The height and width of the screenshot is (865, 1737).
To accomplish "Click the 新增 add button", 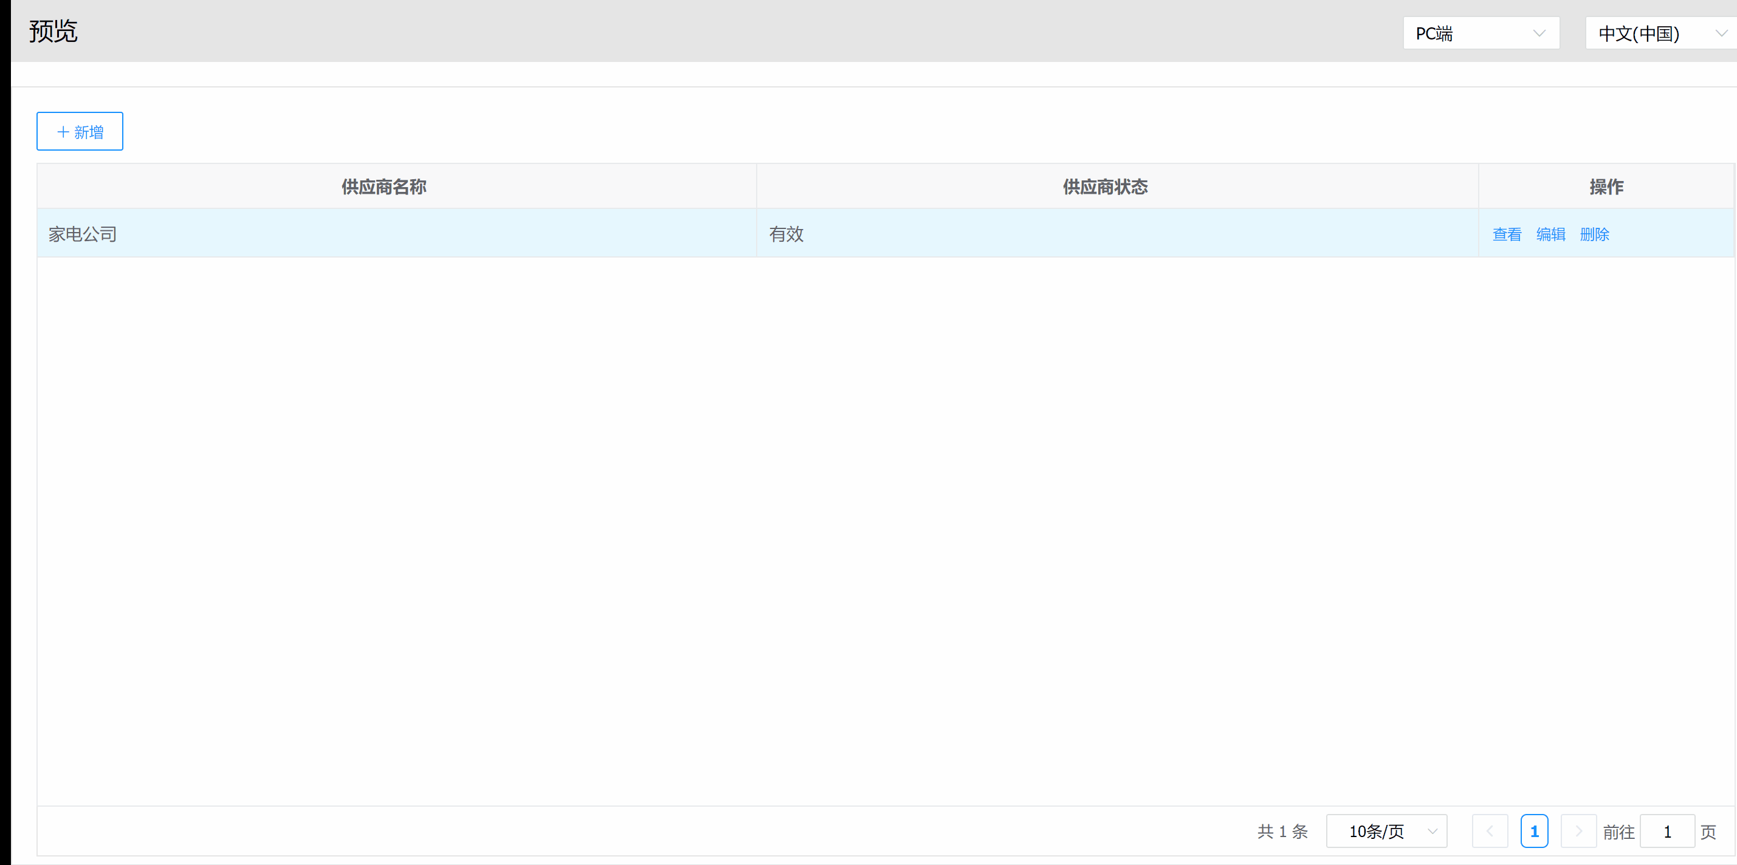I will click(x=80, y=131).
